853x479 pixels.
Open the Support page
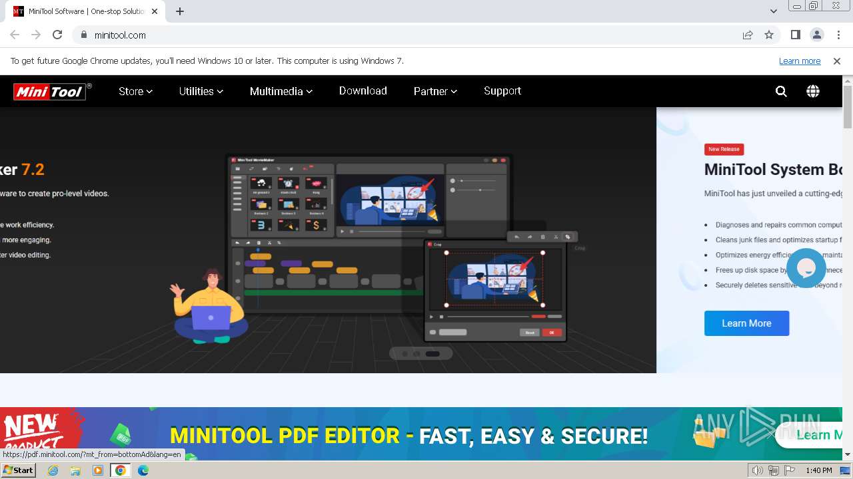502,91
